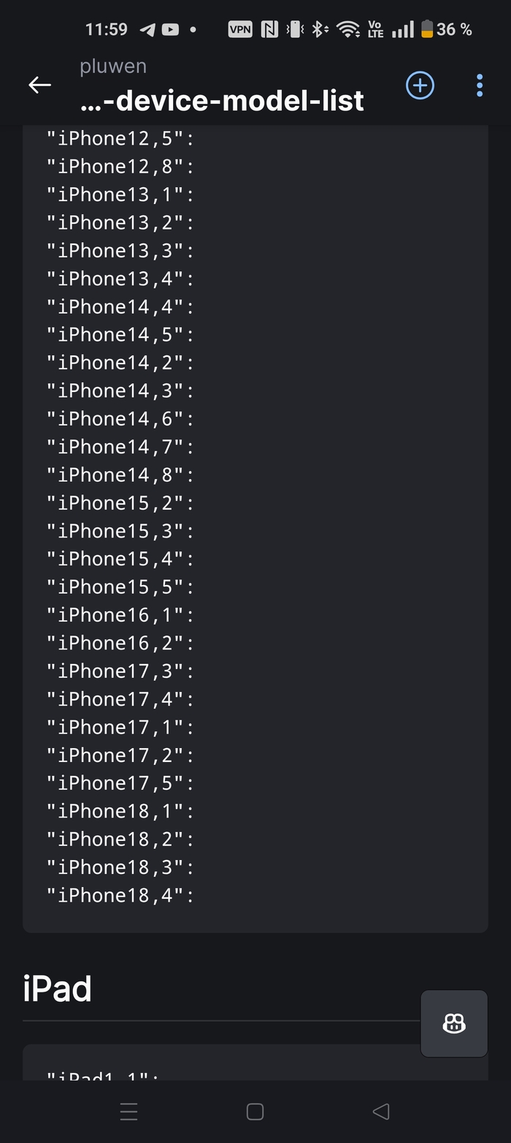Tap the Telegram notification icon
The width and height of the screenshot is (511, 1143).
click(x=147, y=30)
